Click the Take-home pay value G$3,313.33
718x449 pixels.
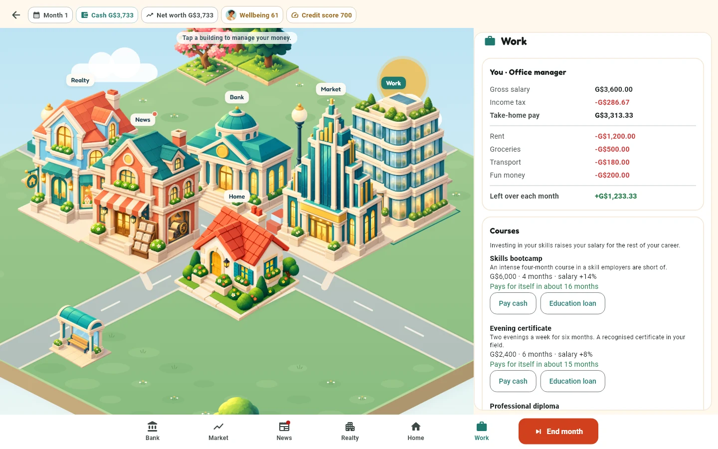[614, 115]
